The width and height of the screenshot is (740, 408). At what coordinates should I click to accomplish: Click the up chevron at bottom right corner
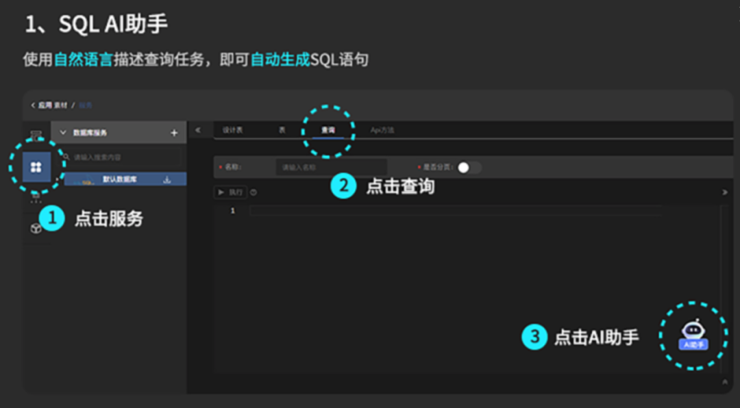coord(725,382)
